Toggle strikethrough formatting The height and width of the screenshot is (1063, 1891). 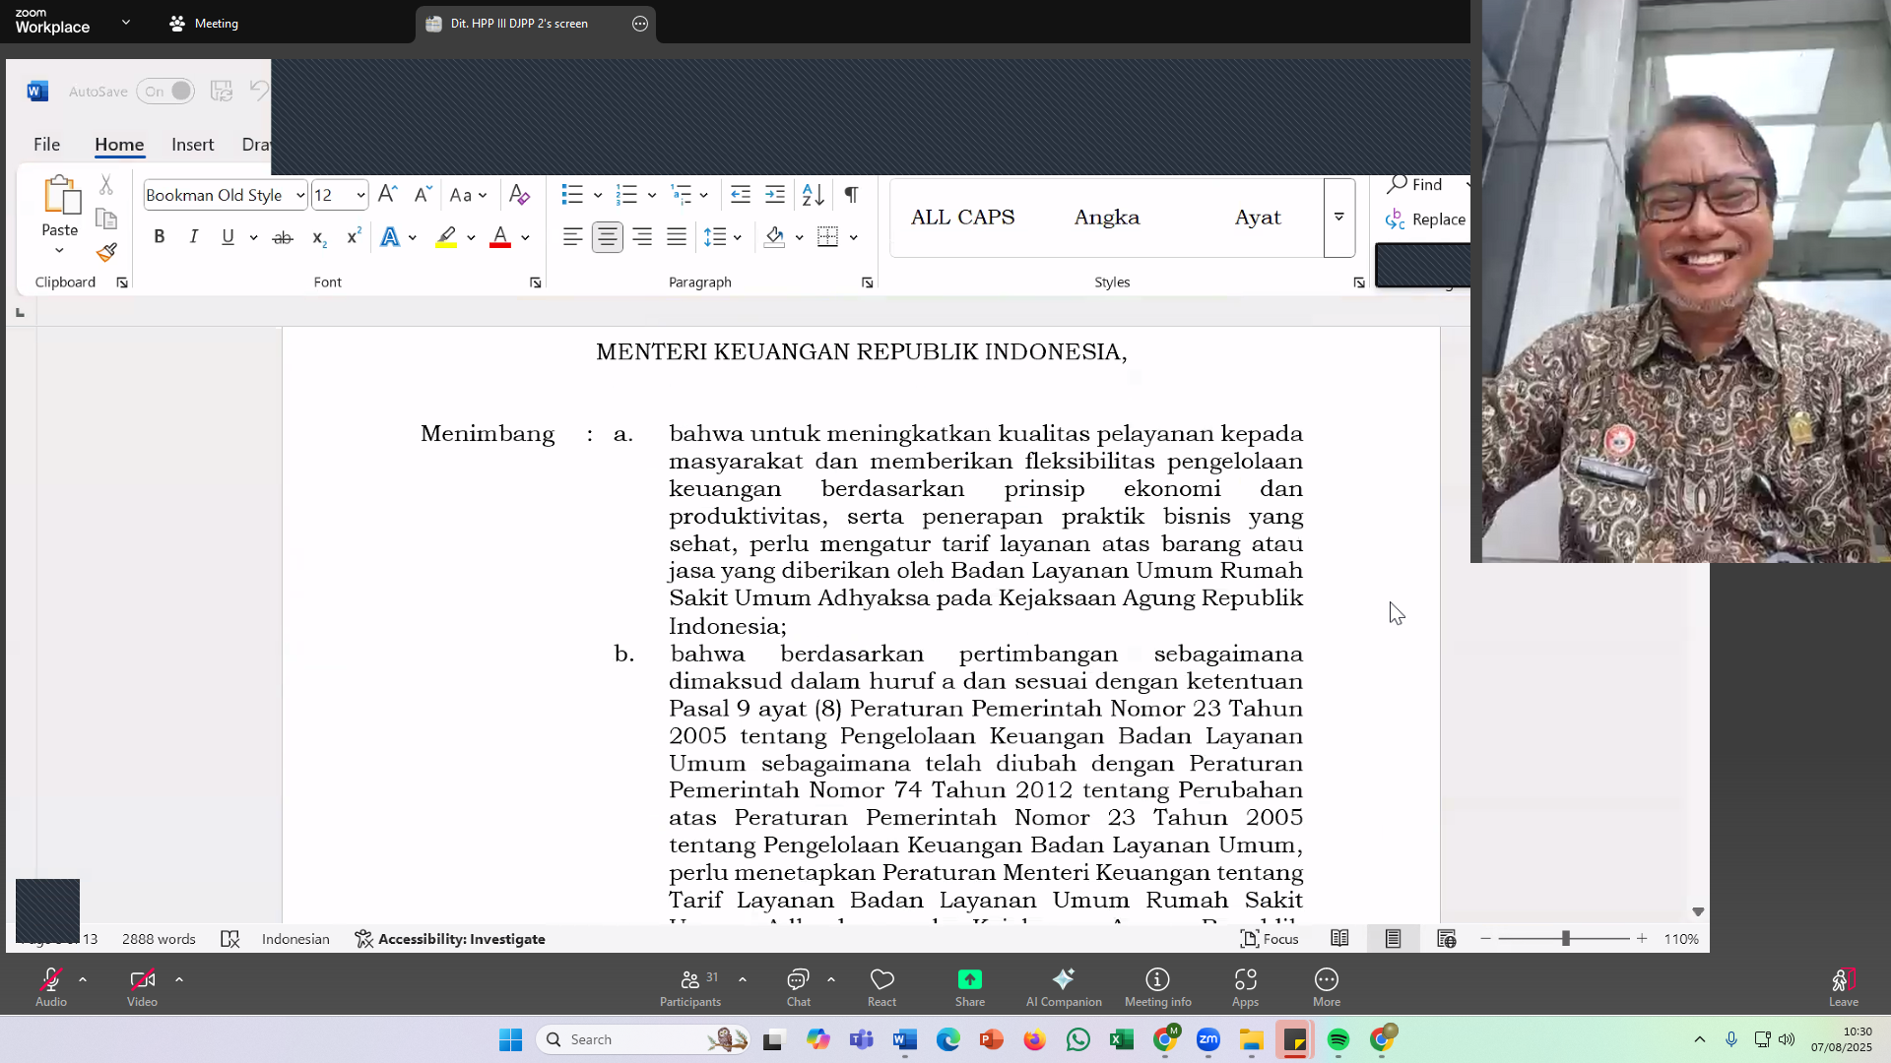(x=283, y=237)
